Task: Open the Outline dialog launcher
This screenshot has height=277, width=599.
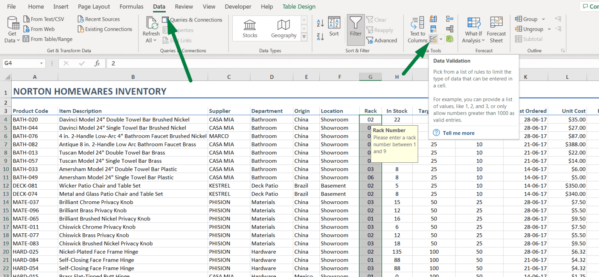Action: pyautogui.click(x=563, y=51)
